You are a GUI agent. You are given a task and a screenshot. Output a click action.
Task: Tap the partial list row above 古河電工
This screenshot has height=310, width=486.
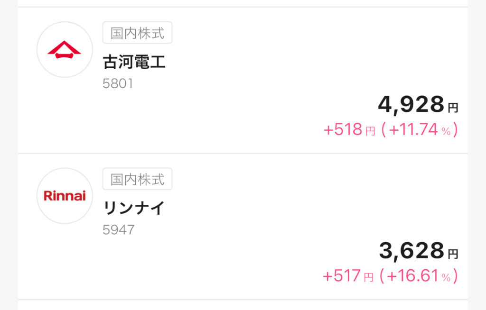pos(243,3)
